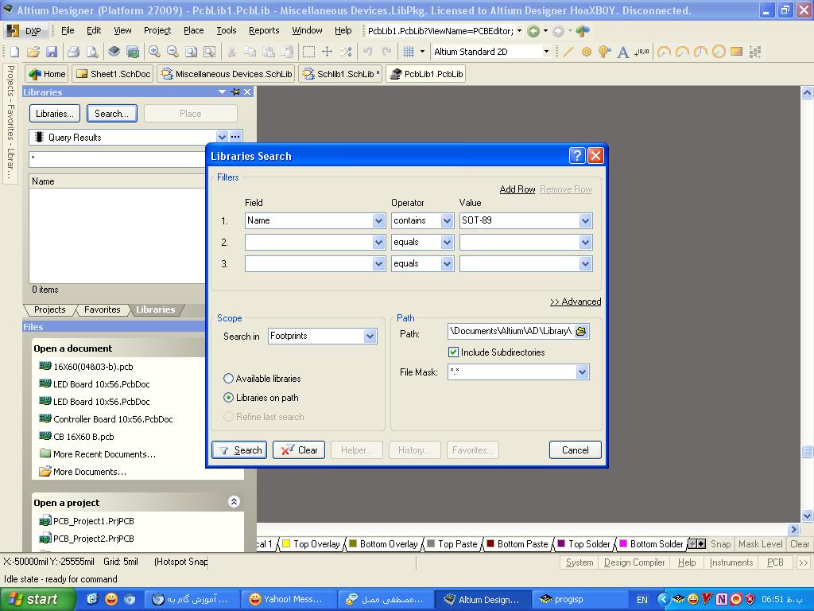Viewport: 814px width, 611px height.
Task: Open the SOT-89 Value dropdown in row 1
Action: coord(585,221)
